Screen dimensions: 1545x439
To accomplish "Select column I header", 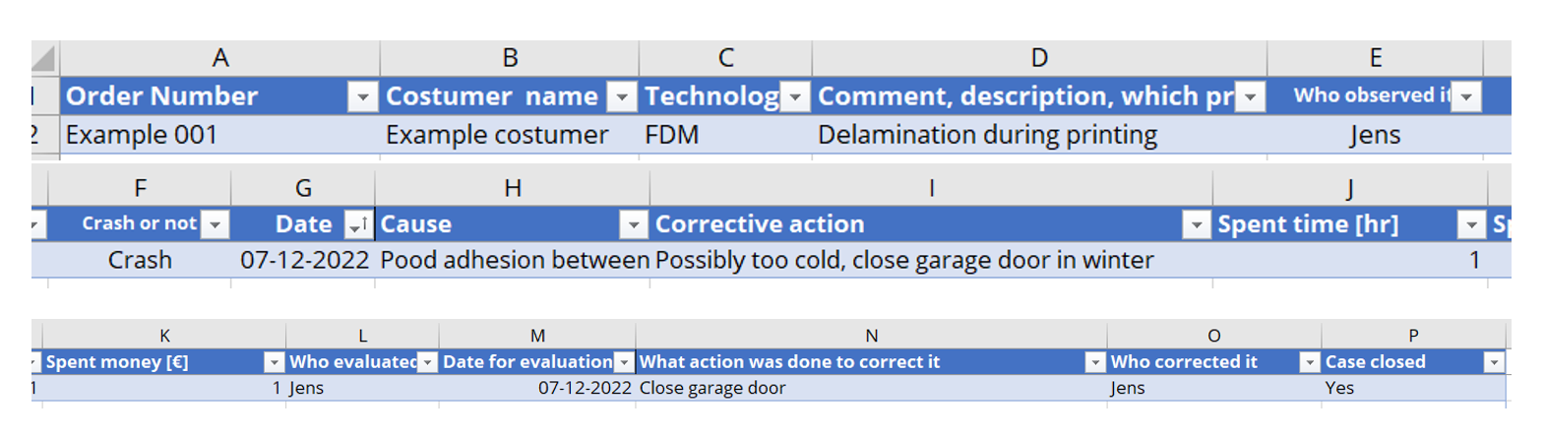I will pyautogui.click(x=931, y=188).
